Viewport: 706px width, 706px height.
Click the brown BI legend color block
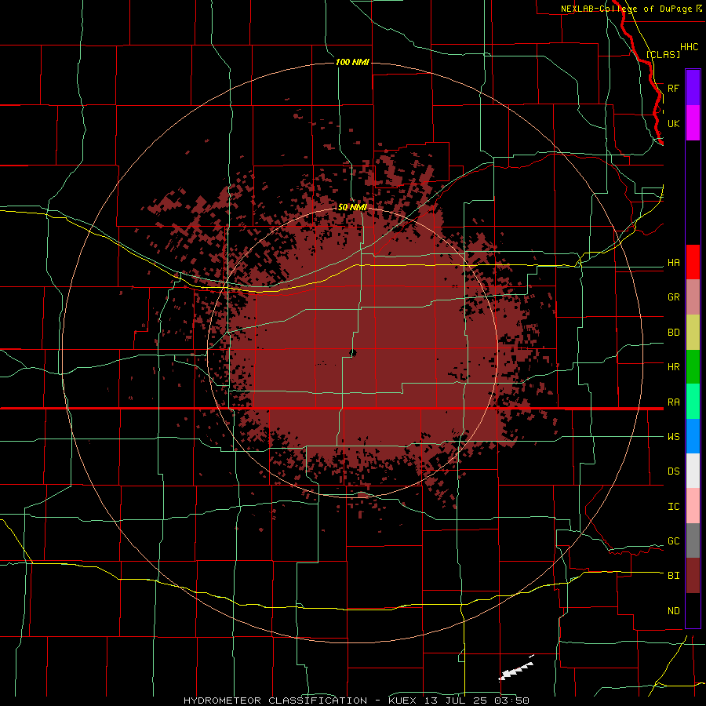(x=693, y=576)
